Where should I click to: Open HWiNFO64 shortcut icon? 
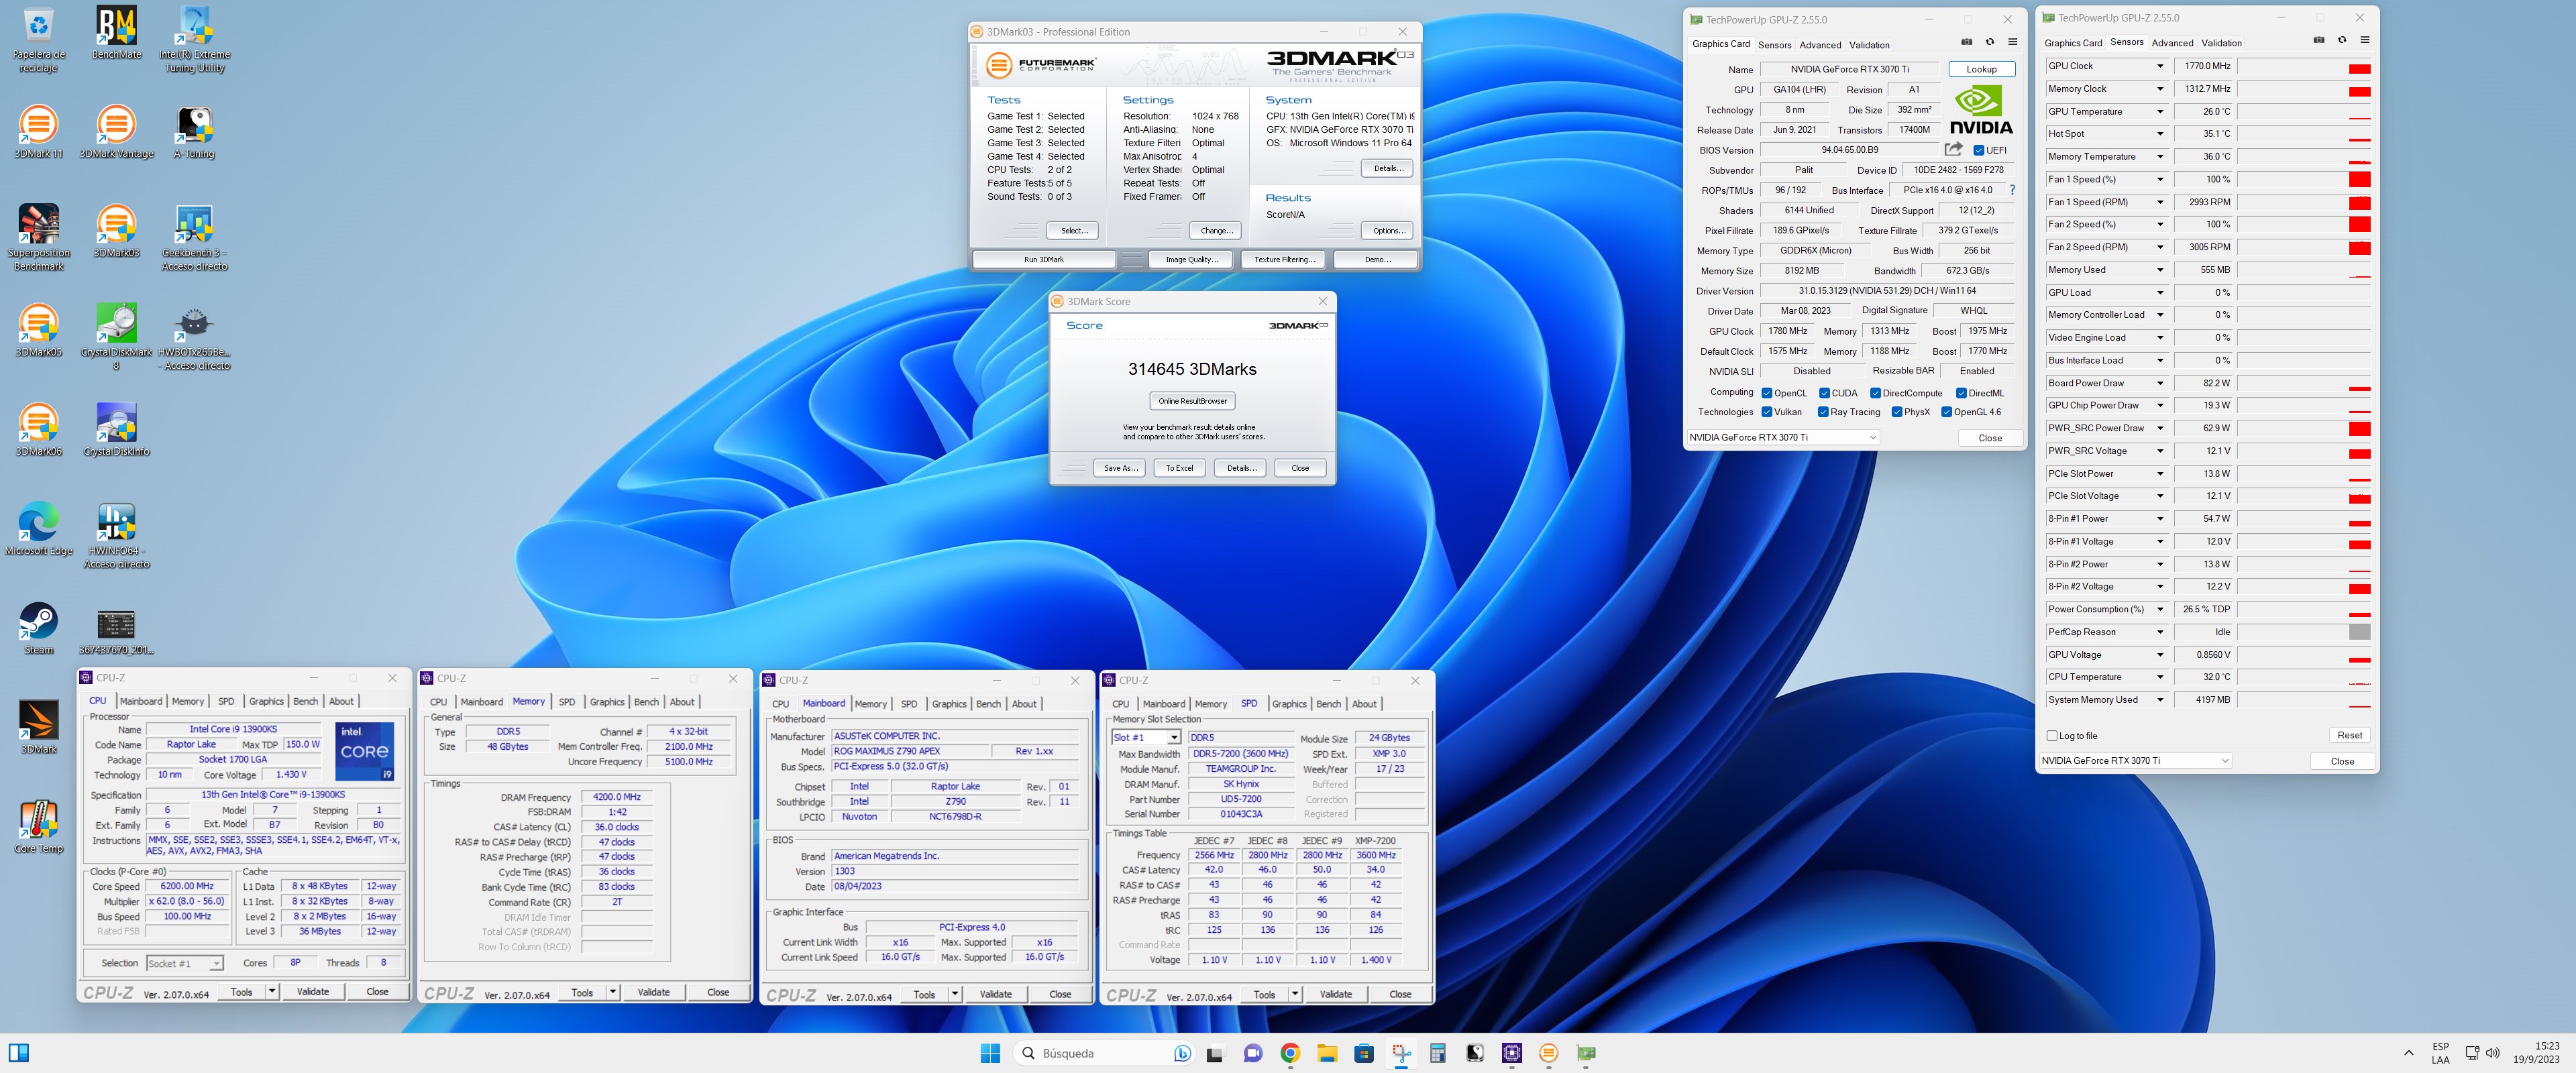point(116,535)
